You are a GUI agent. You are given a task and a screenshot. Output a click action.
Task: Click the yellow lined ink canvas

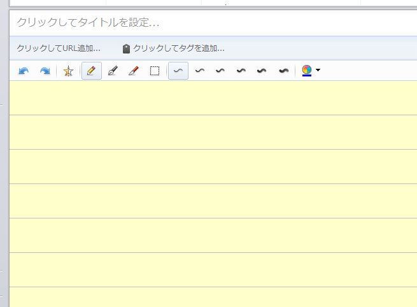click(213, 194)
